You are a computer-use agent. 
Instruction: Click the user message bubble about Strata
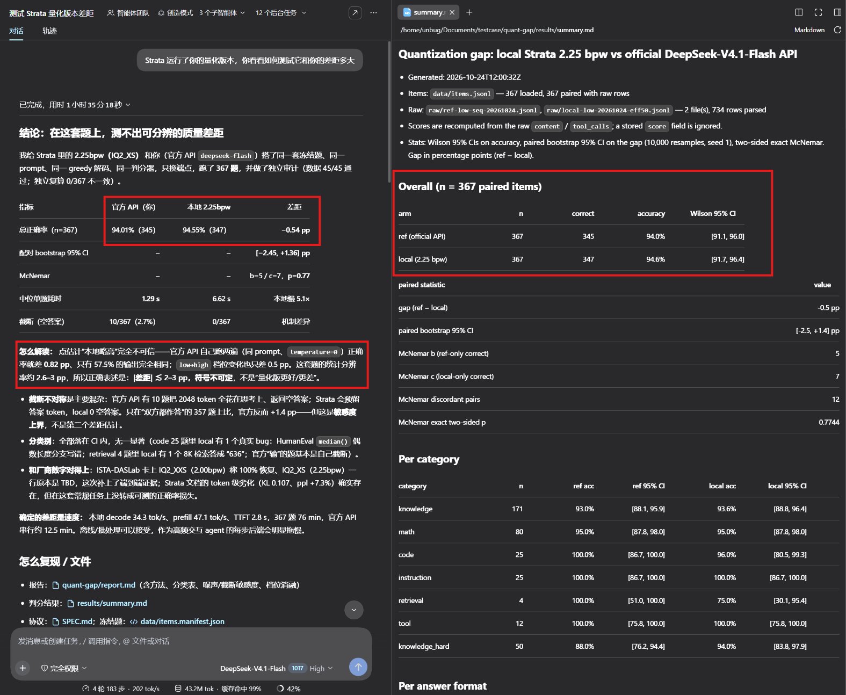[250, 60]
